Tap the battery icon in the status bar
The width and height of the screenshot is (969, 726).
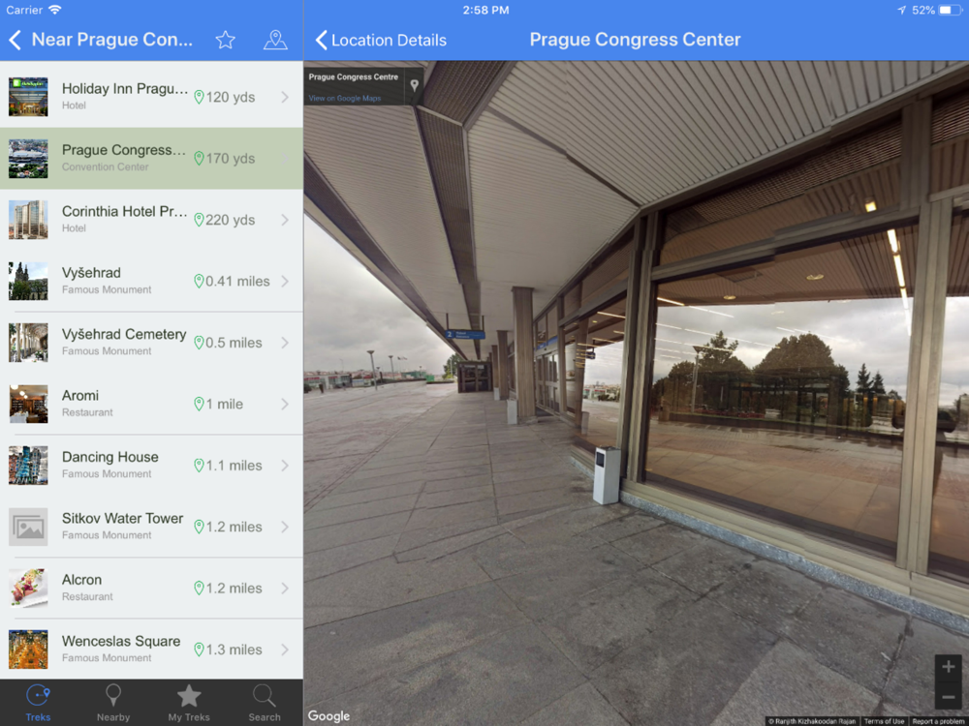(949, 10)
